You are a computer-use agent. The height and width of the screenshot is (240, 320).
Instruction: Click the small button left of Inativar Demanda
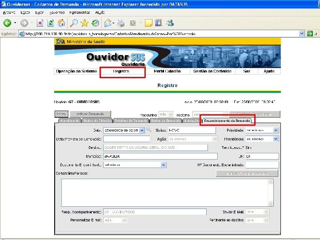coord(61,114)
